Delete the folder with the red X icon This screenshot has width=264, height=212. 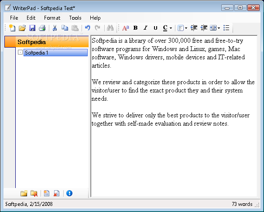(34, 193)
